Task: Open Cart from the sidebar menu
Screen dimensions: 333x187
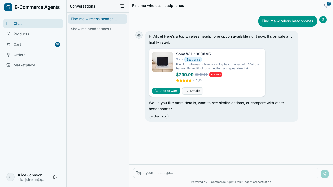Action: pos(33,44)
